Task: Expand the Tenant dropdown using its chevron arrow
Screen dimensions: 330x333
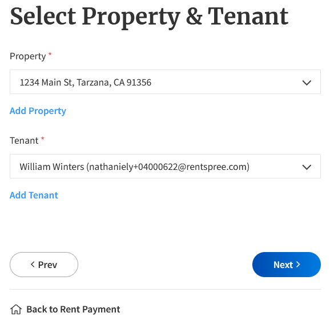Action: click(307, 167)
